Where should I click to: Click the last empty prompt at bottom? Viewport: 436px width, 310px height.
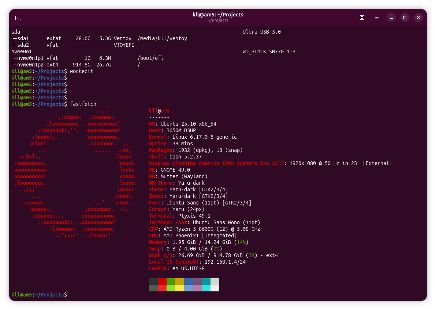coord(39,294)
